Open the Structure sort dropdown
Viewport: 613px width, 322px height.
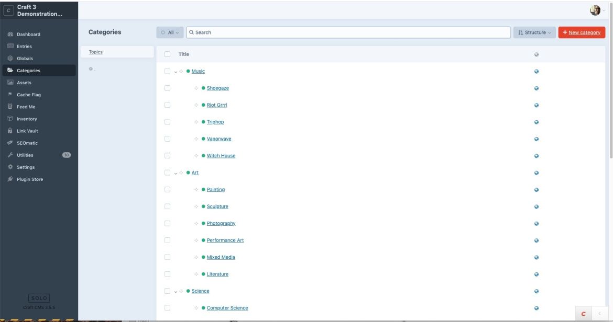[x=534, y=32]
